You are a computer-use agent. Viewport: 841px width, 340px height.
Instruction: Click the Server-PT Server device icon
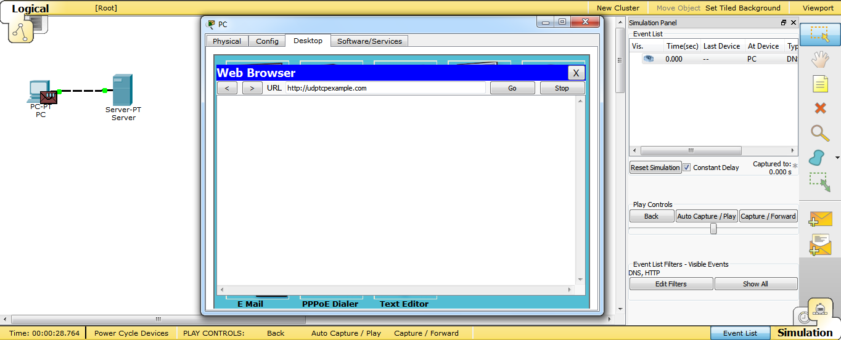(122, 90)
